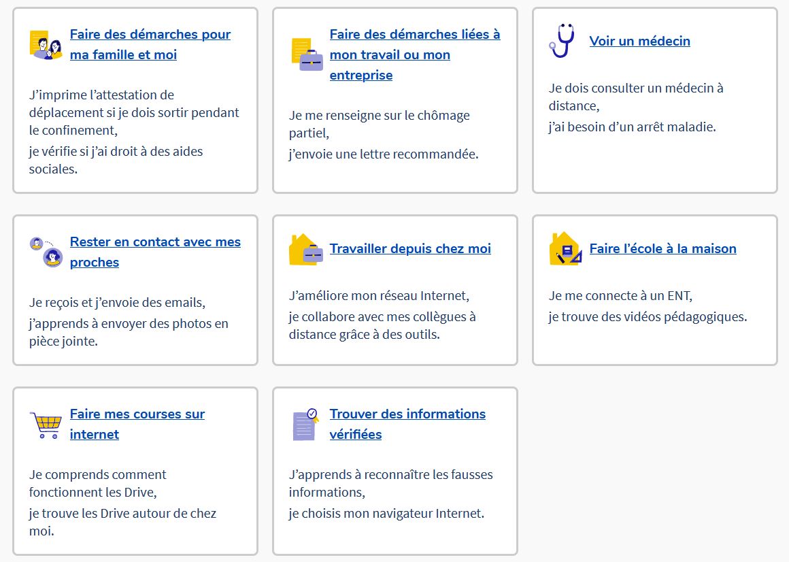Follow 'Travailler depuis chez moi' link
Screen dimensions: 789x562
tap(410, 249)
